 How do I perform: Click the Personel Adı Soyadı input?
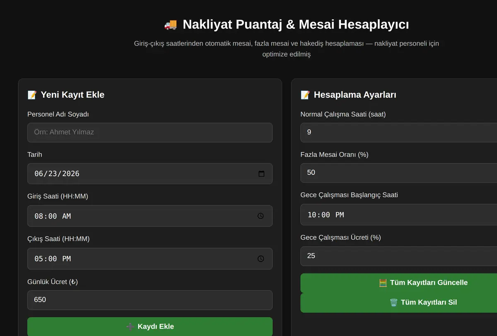click(150, 133)
